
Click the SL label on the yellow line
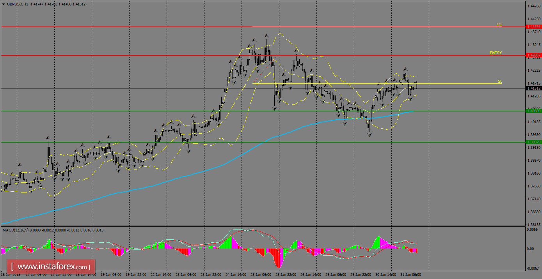pyautogui.click(x=499, y=82)
